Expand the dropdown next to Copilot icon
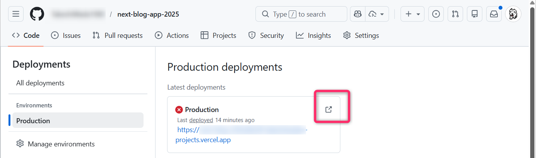 point(377,14)
